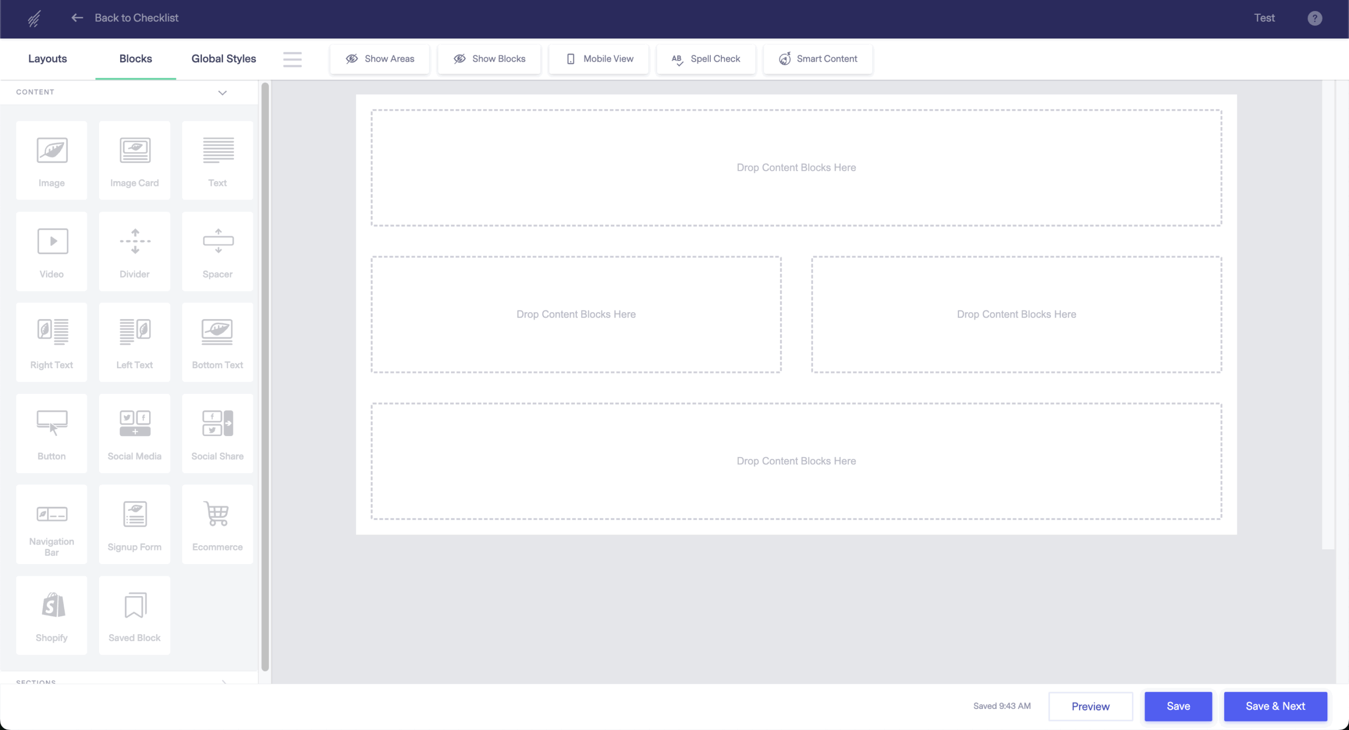Choose the Saved Block item
This screenshot has height=730, width=1349.
pos(134,615)
